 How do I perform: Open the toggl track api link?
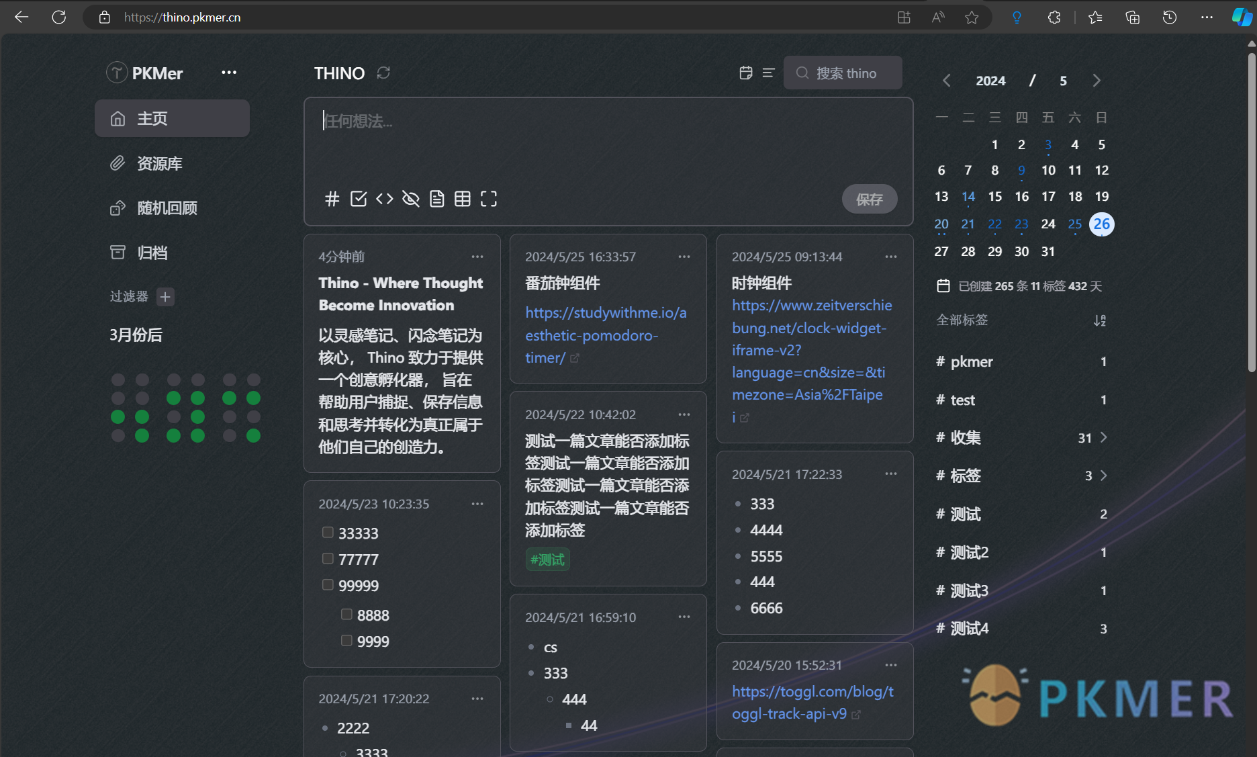tap(812, 703)
